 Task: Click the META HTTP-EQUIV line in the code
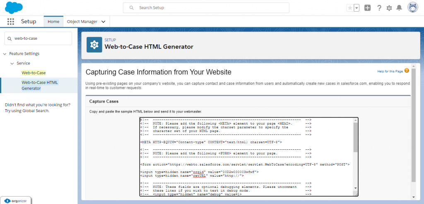(x=211, y=142)
